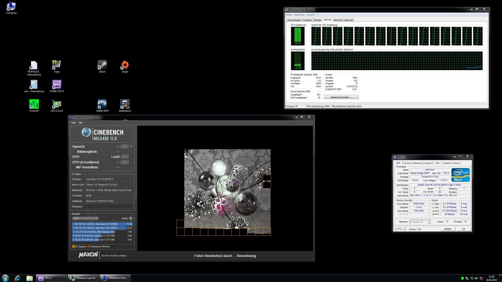Switch to Graphics tab in CPU-Z
Screen dimensions: 502x282
447,163
